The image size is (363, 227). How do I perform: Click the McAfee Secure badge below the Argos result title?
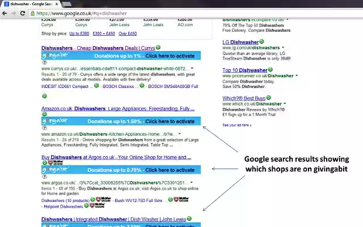[56, 163]
